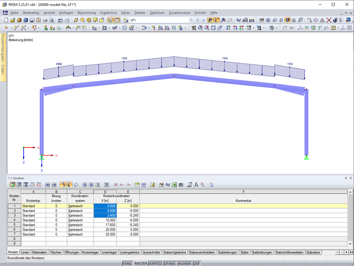The height and width of the screenshot is (266, 354).
Task: Expand the opening tool dropdown arrow
Action: pyautogui.click(x=109, y=28)
